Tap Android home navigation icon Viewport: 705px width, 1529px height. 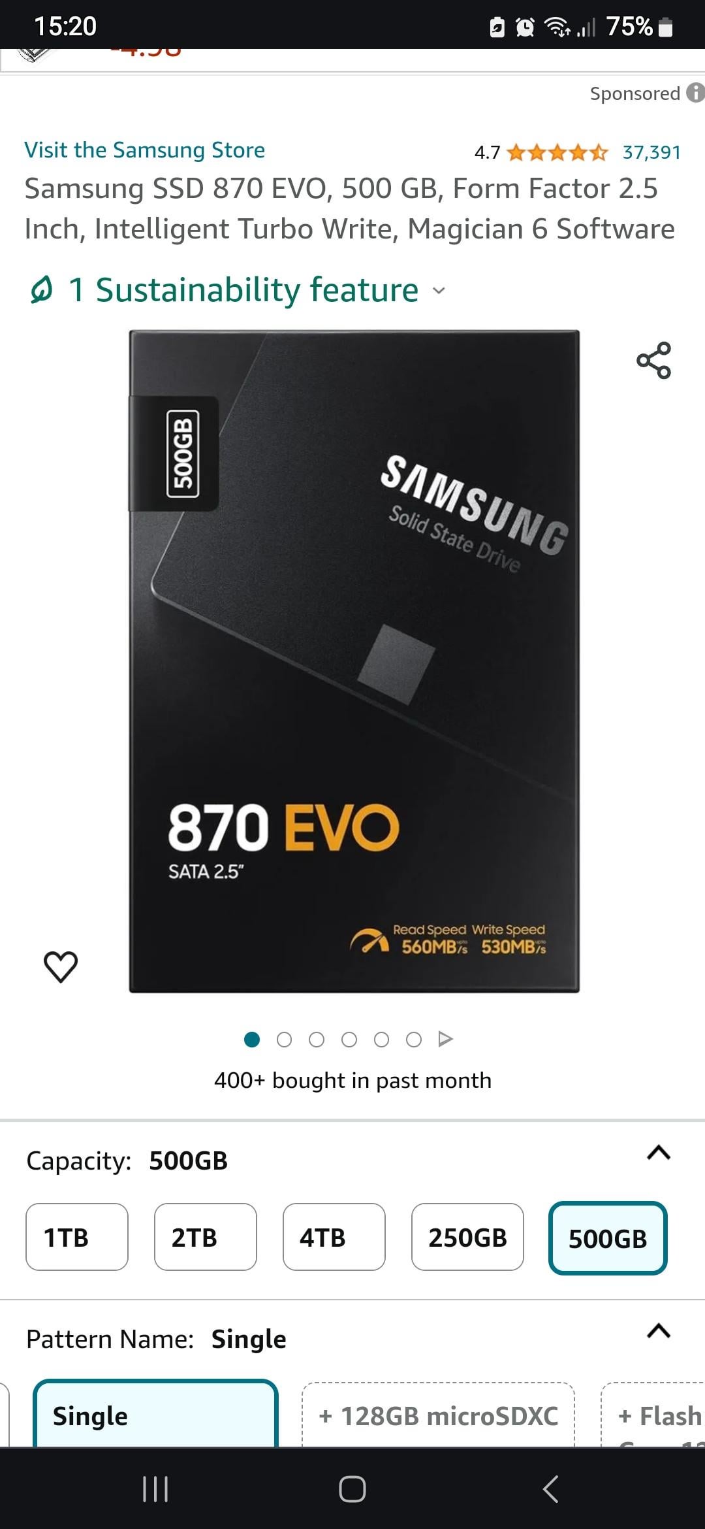point(352,1489)
